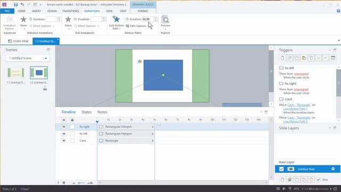Click unassigned link under hs left
This screenshot has height=192, width=341.
pos(301,74)
